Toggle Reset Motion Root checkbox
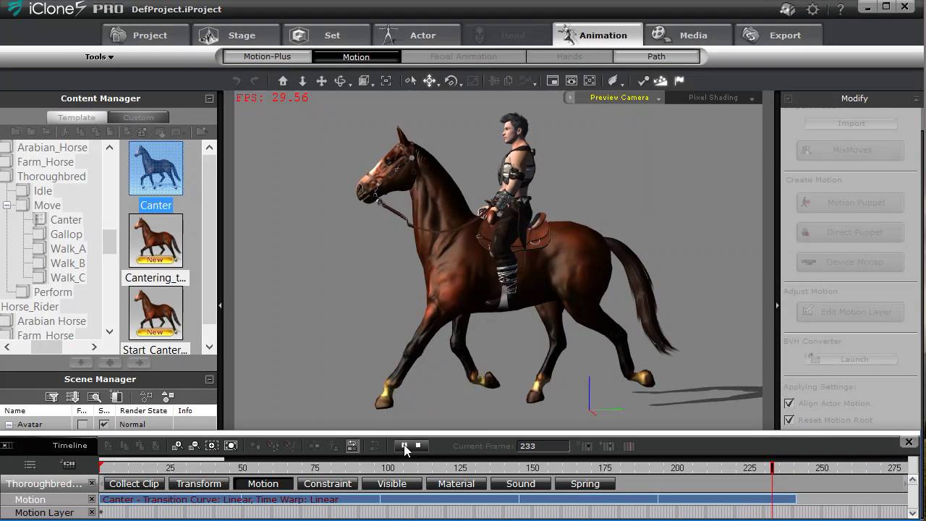926x521 pixels. tap(789, 420)
